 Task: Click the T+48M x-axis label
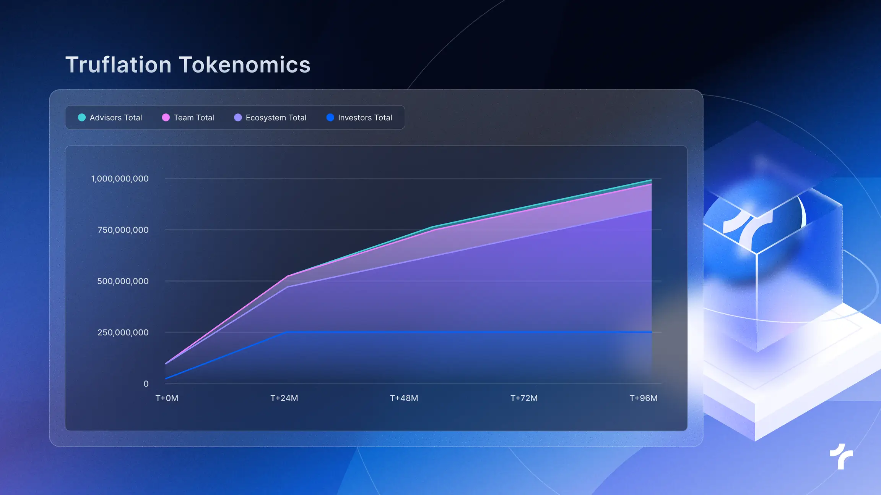tap(404, 398)
